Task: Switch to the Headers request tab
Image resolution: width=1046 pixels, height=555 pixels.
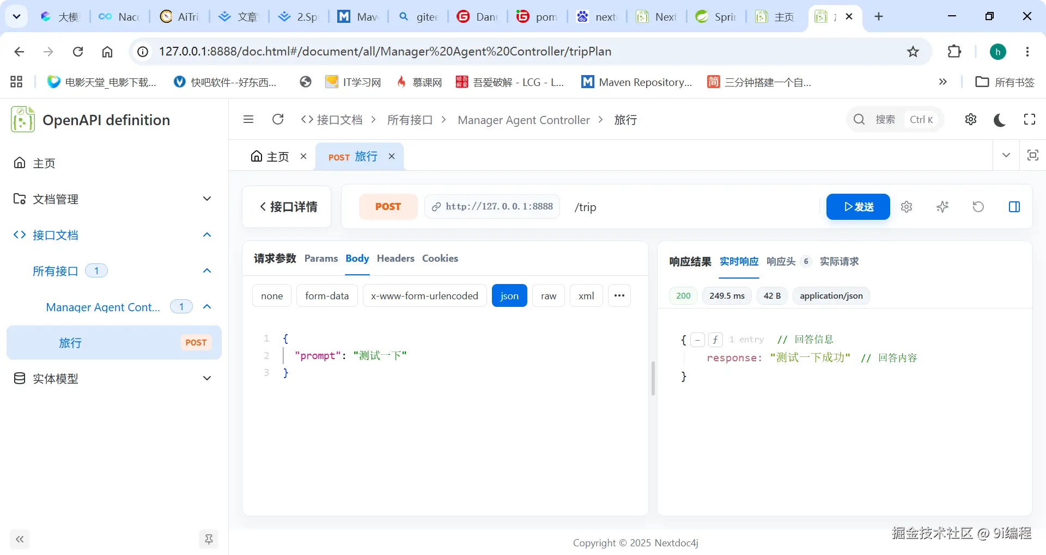Action: pos(396,258)
